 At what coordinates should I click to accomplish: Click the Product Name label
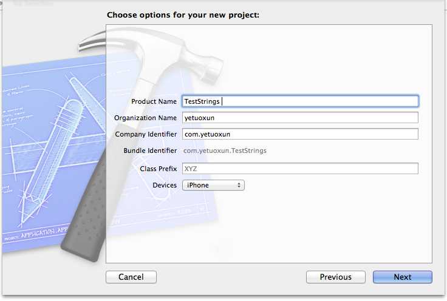[154, 101]
